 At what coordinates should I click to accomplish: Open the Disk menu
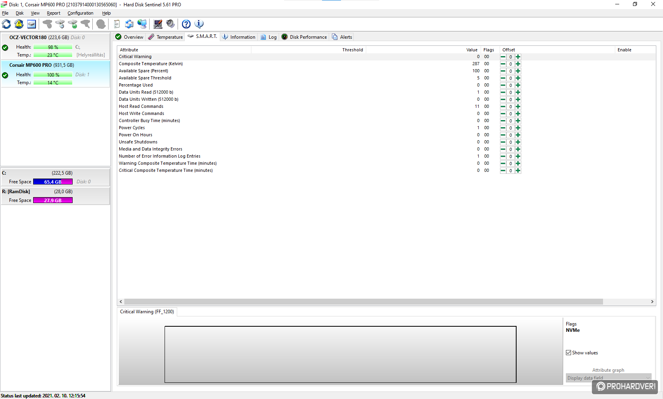tap(20, 13)
